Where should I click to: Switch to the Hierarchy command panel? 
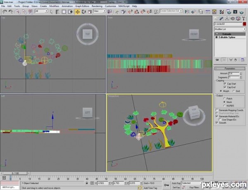(x=227, y=19)
